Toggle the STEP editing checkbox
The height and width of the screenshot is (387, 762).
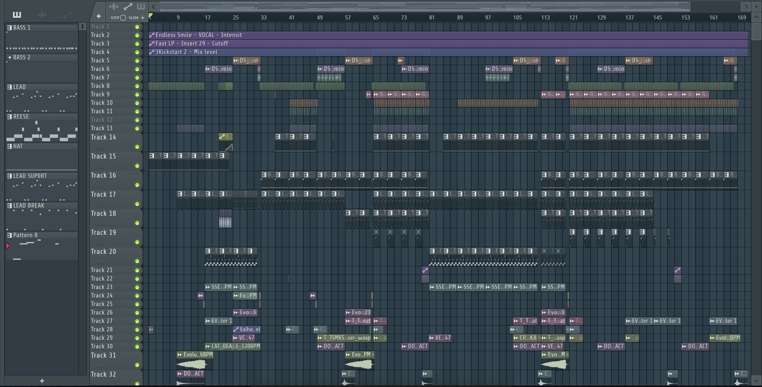[123, 18]
